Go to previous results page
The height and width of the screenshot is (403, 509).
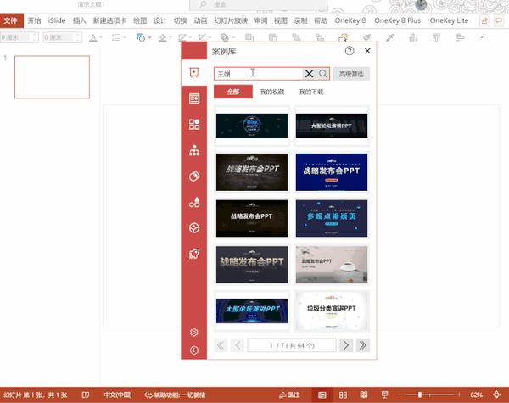click(x=238, y=345)
